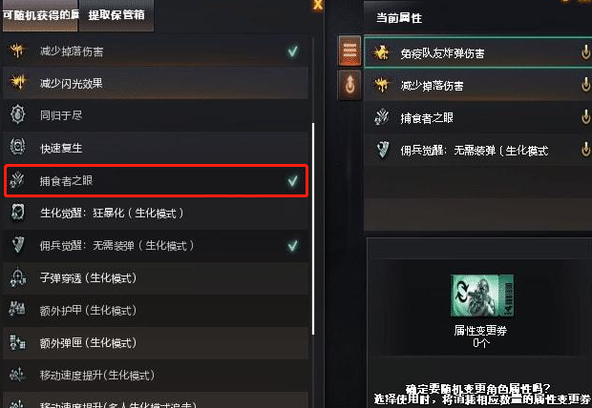Click the 减少闪光效果 sparkle icon

click(18, 82)
